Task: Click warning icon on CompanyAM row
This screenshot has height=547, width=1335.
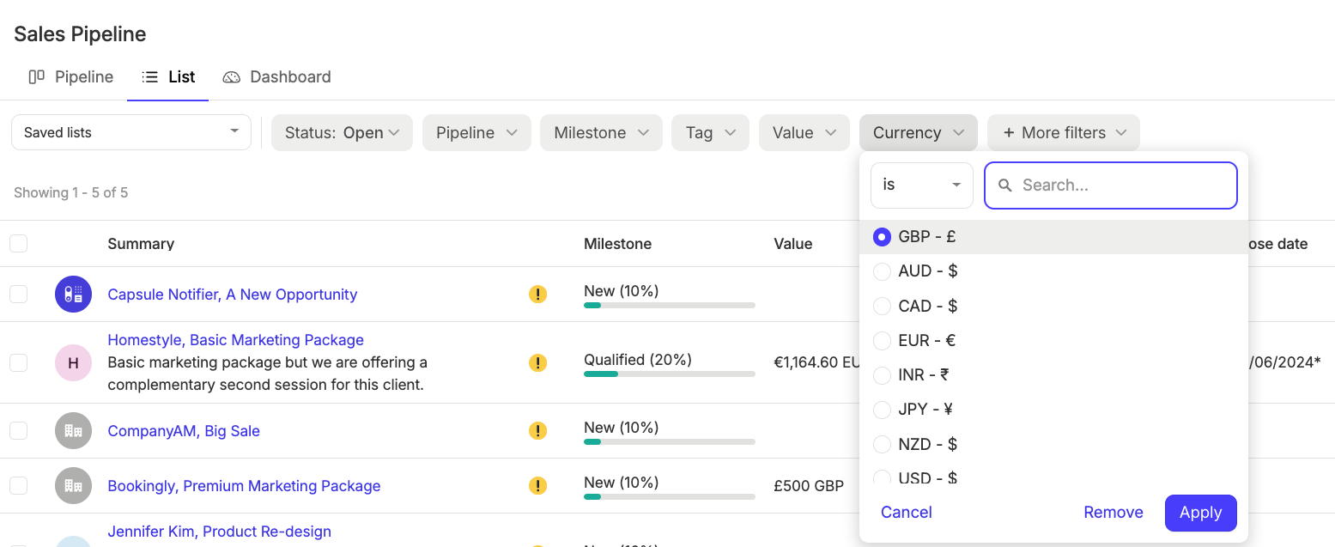Action: [x=537, y=431]
